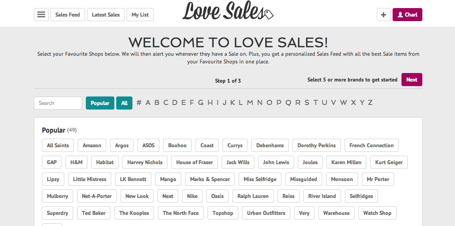Viewport: 455px width, 226px height.
Task: Filter brands by letter M
Action: (x=250, y=103)
